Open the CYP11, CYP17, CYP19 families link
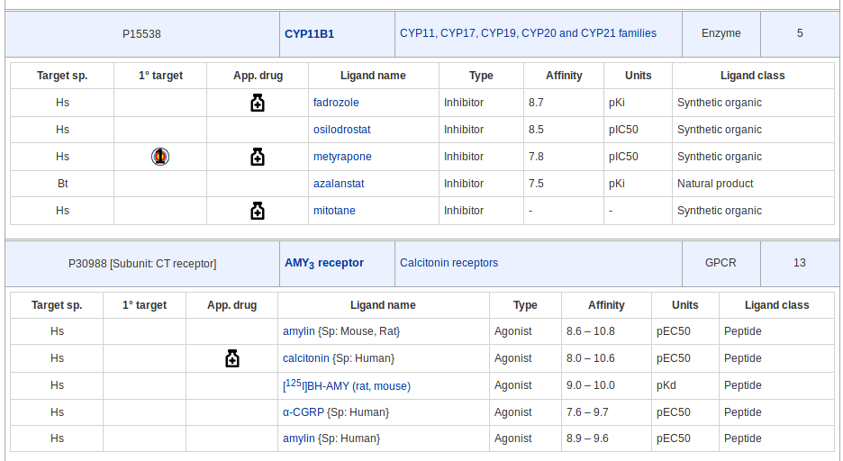This screenshot has height=461, width=843. 528,33
